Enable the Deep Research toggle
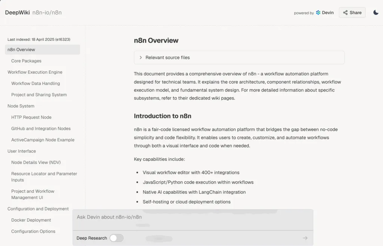This screenshot has width=383, height=246. 116,238
